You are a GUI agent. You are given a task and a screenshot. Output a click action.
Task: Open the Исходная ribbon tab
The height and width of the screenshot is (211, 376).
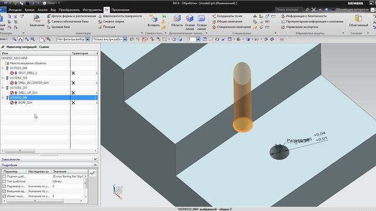(15, 10)
